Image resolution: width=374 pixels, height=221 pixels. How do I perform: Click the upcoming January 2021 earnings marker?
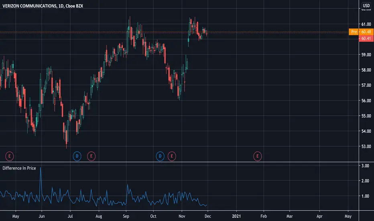click(x=257, y=156)
